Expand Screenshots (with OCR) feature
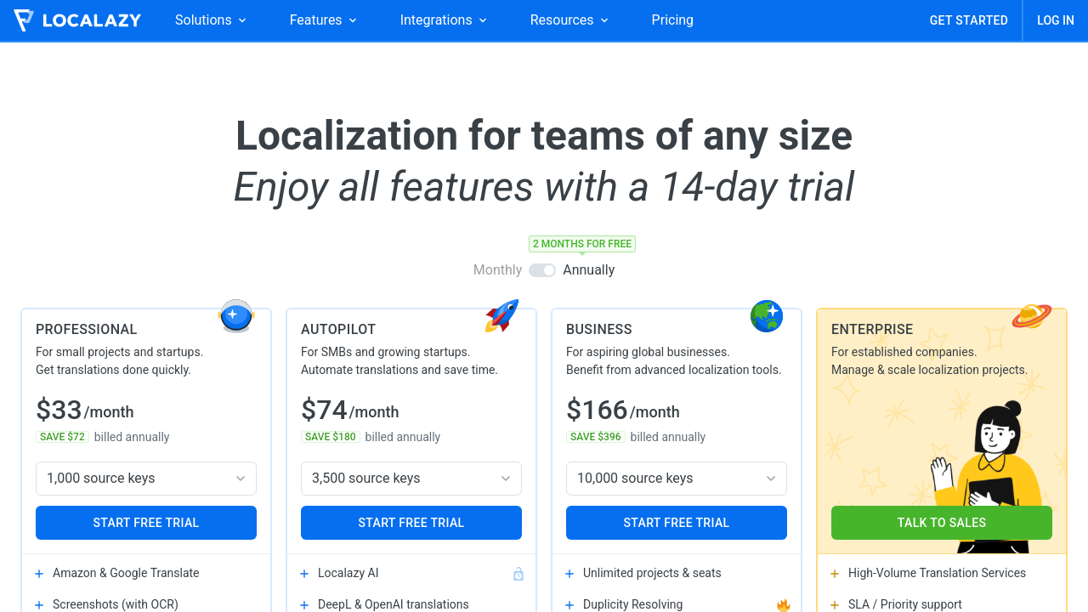Image resolution: width=1088 pixels, height=612 pixels. coord(107,605)
